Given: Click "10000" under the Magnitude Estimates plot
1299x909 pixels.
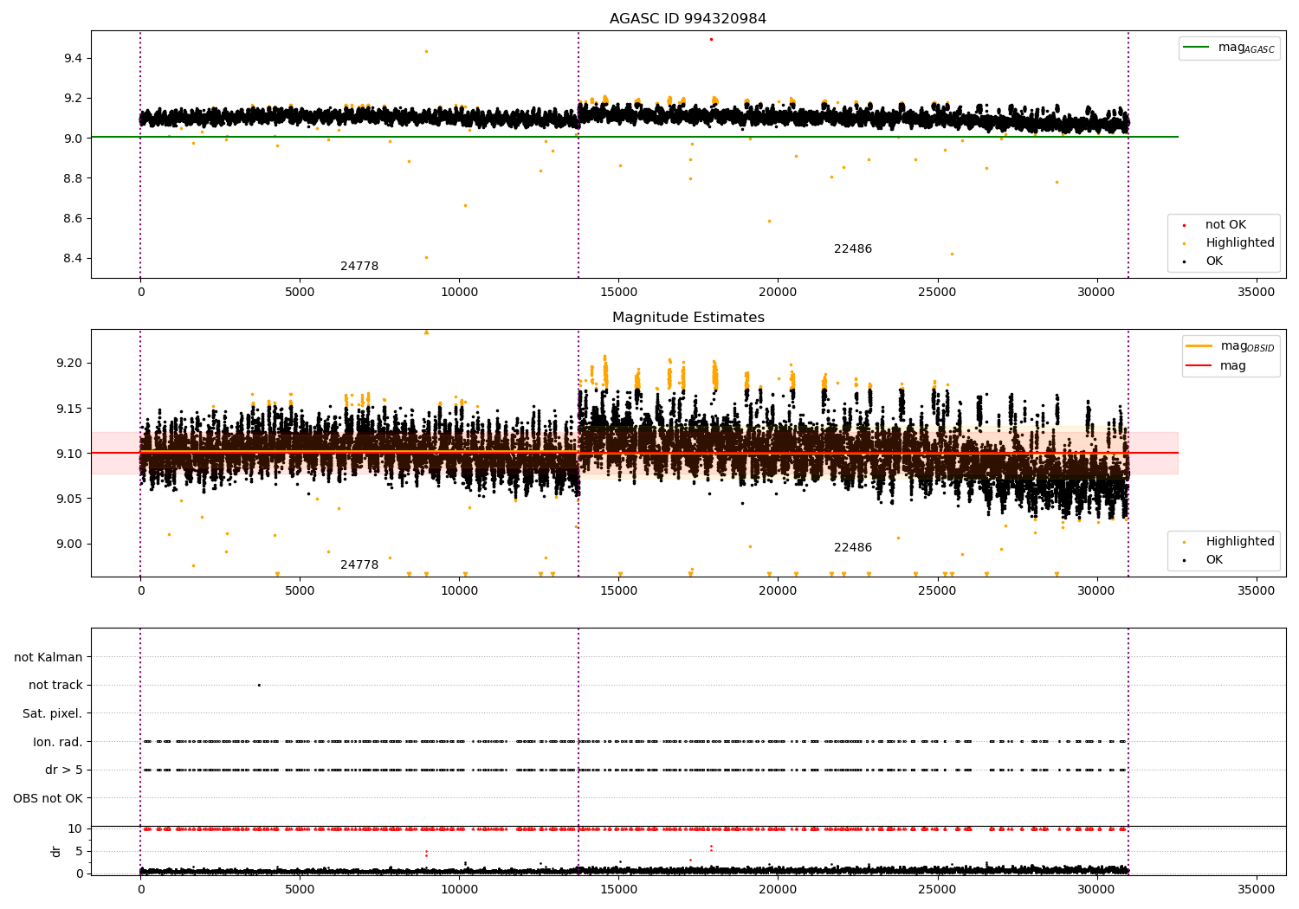Looking at the screenshot, I should pos(459,591).
